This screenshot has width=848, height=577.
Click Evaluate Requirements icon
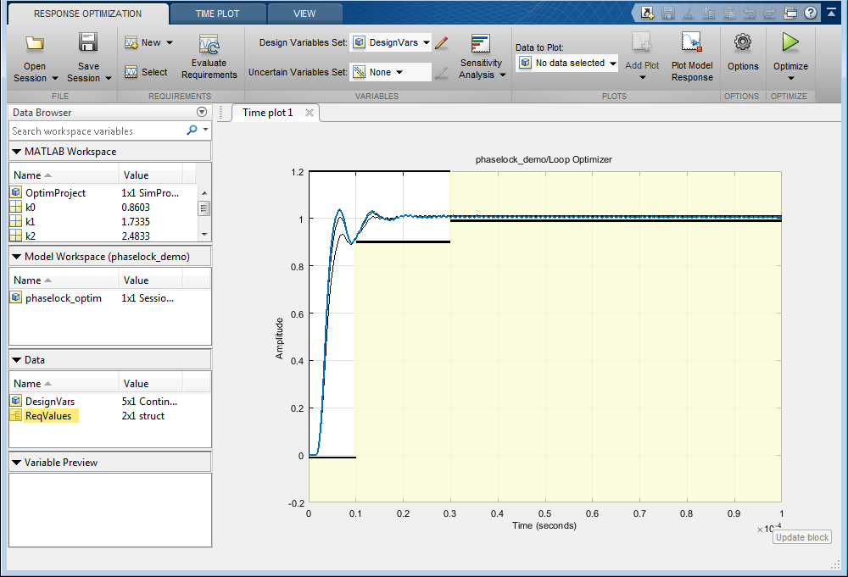[x=209, y=45]
